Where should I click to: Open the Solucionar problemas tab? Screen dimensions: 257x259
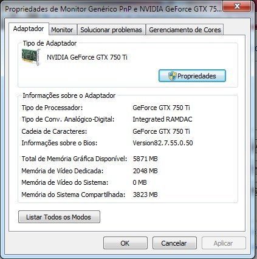tap(111, 30)
